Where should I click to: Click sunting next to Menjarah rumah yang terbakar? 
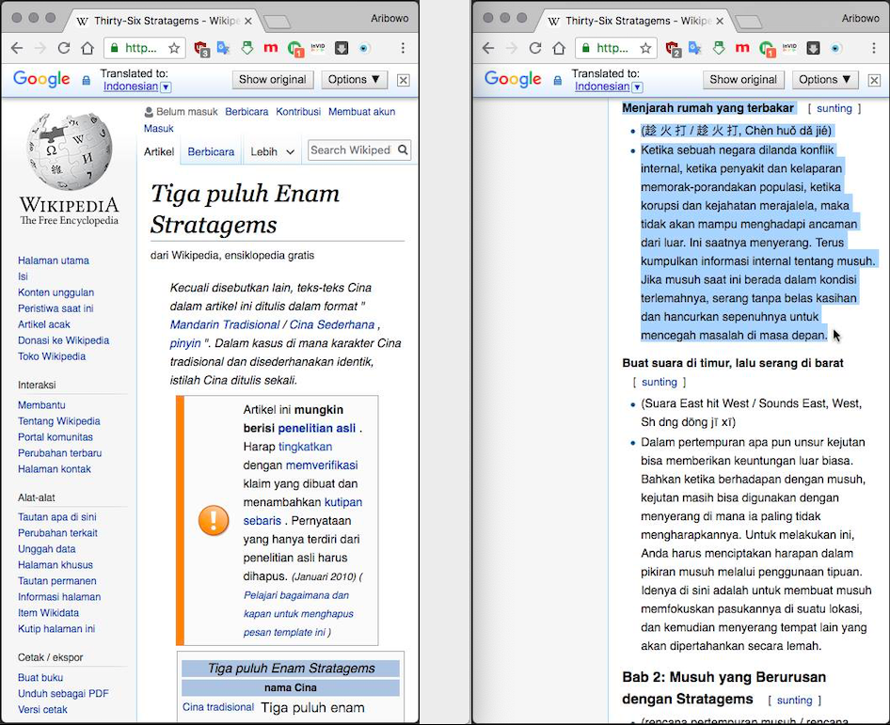pos(834,108)
